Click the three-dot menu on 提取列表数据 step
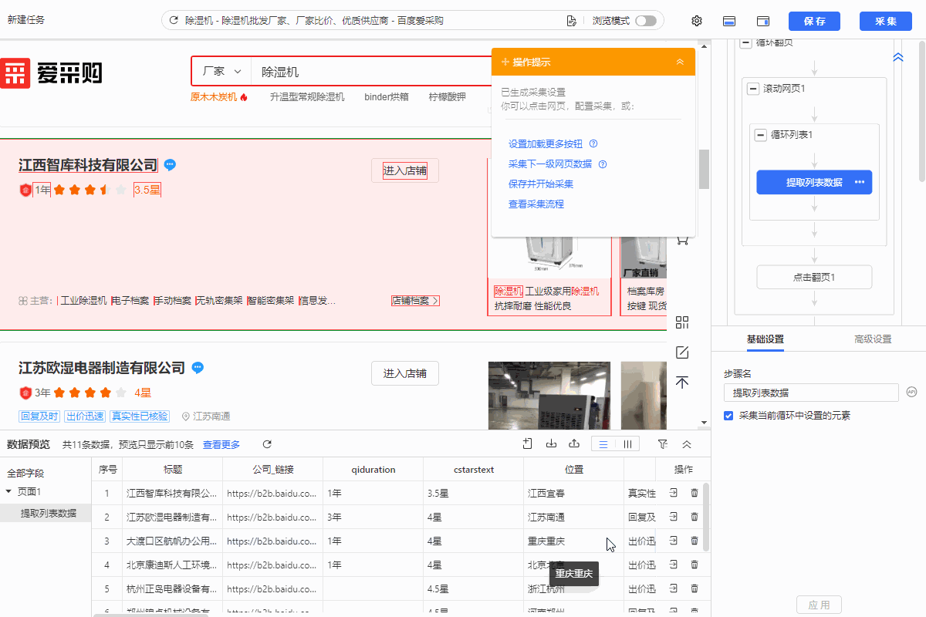 tap(860, 183)
